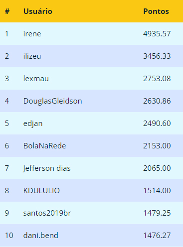
Task: Open lexmau user entry
Action: point(36,79)
